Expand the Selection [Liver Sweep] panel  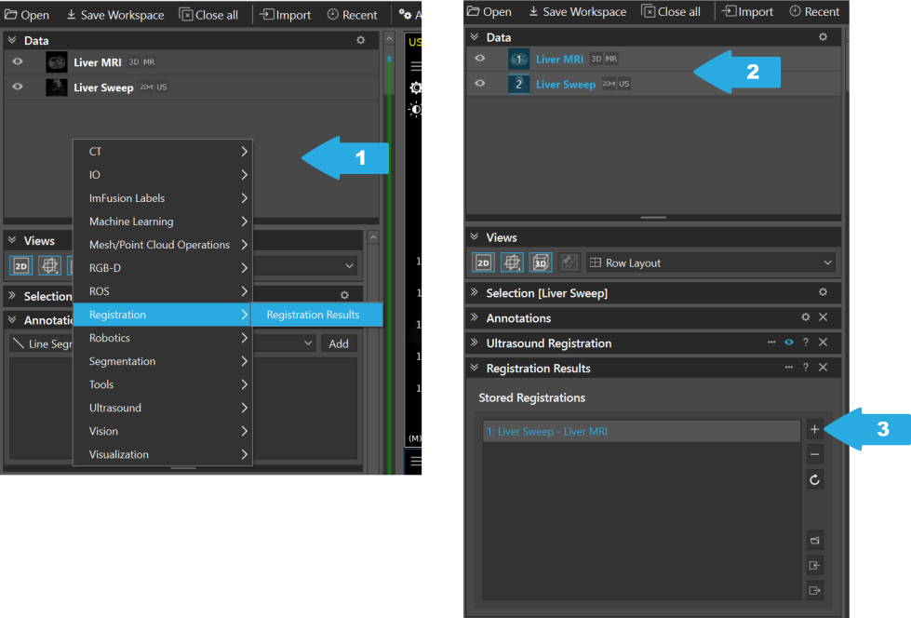[x=475, y=292]
